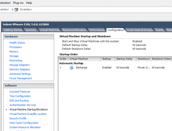172x131 pixels.
Task: Click the Software panel header
Action: [29, 86]
